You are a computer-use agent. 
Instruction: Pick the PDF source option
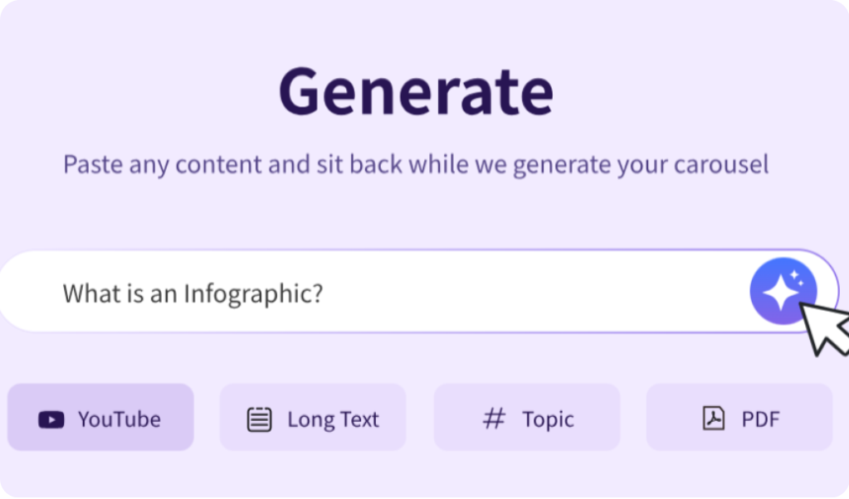(x=739, y=417)
